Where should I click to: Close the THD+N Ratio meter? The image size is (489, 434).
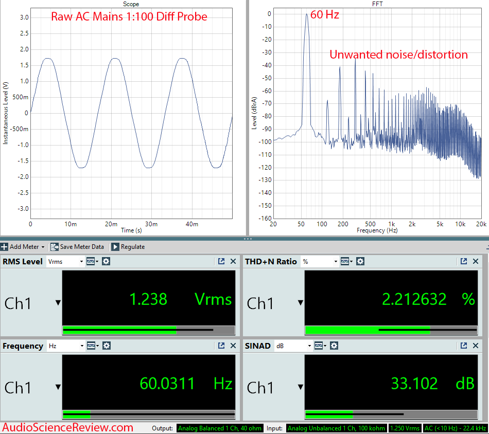[476, 261]
